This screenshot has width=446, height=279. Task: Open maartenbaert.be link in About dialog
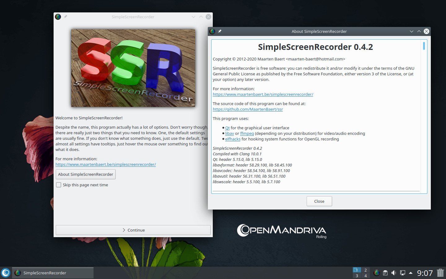click(263, 94)
